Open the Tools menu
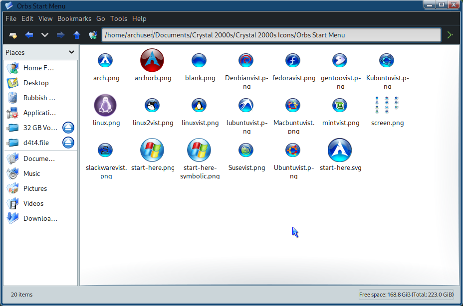The height and width of the screenshot is (306, 463). point(119,18)
